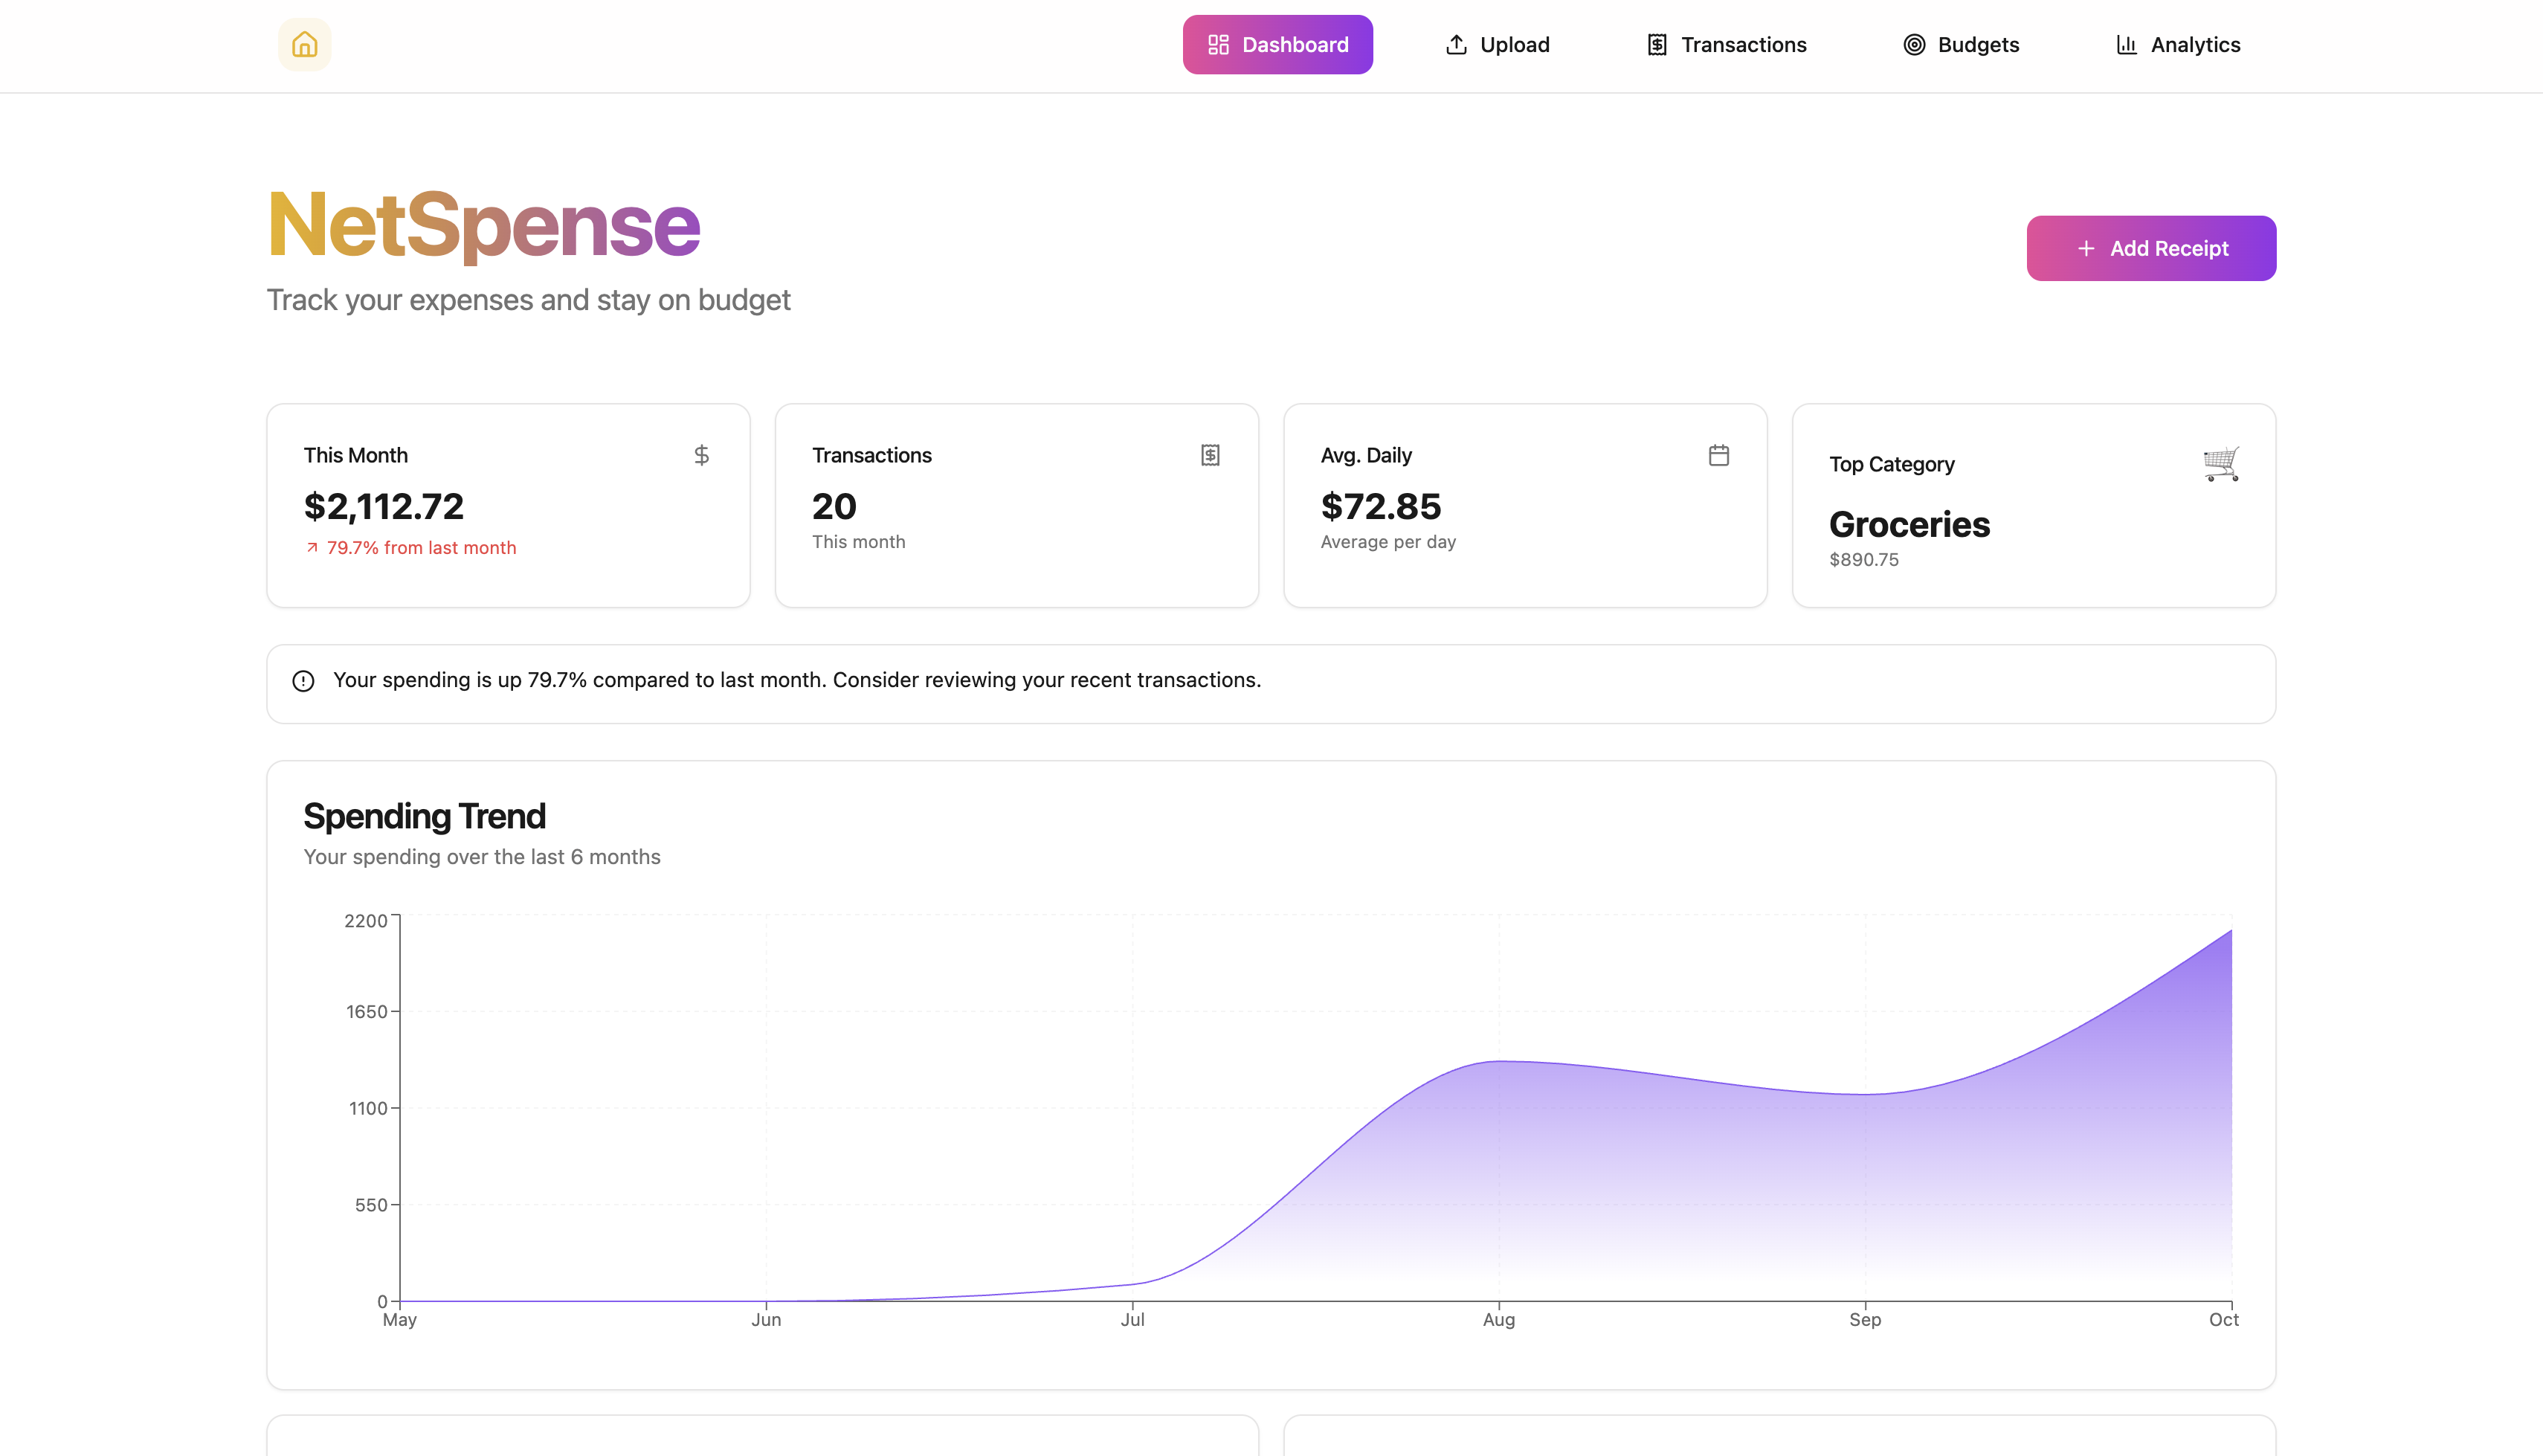Screen dimensions: 2543x1456
Task: Click the grid icon inside the Dashboard button
Action: 1217,44
